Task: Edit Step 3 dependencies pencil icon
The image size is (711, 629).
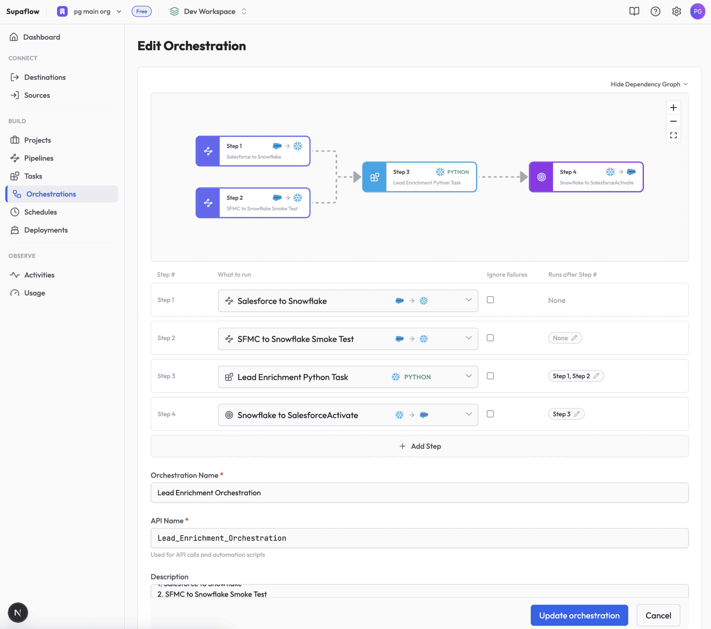Action: [596, 376]
